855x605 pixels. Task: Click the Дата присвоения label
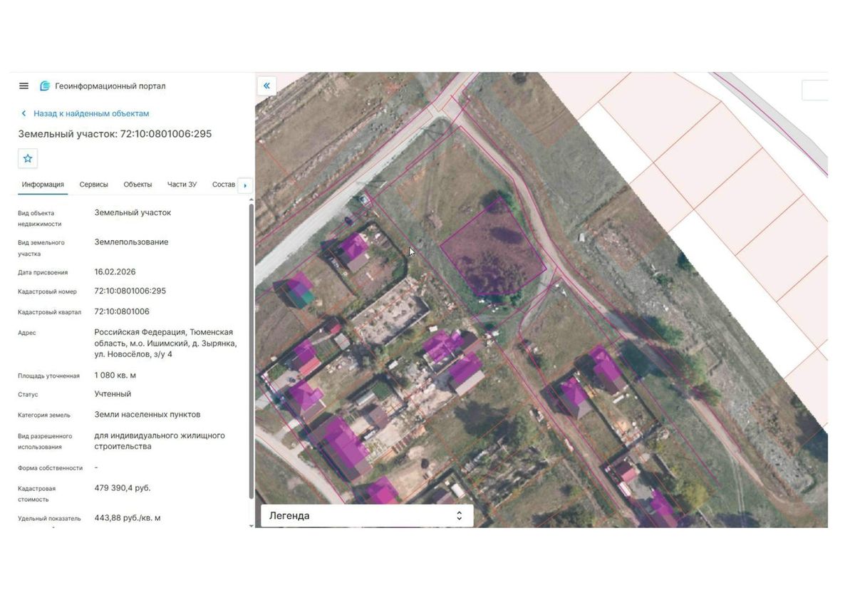43,272
